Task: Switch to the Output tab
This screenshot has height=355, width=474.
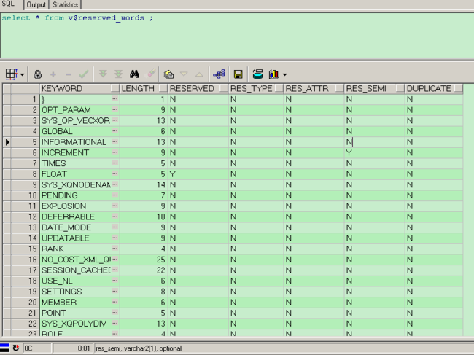Action: 36,5
